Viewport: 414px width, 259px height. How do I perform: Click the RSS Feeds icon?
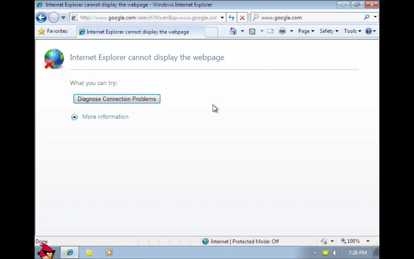[252, 31]
